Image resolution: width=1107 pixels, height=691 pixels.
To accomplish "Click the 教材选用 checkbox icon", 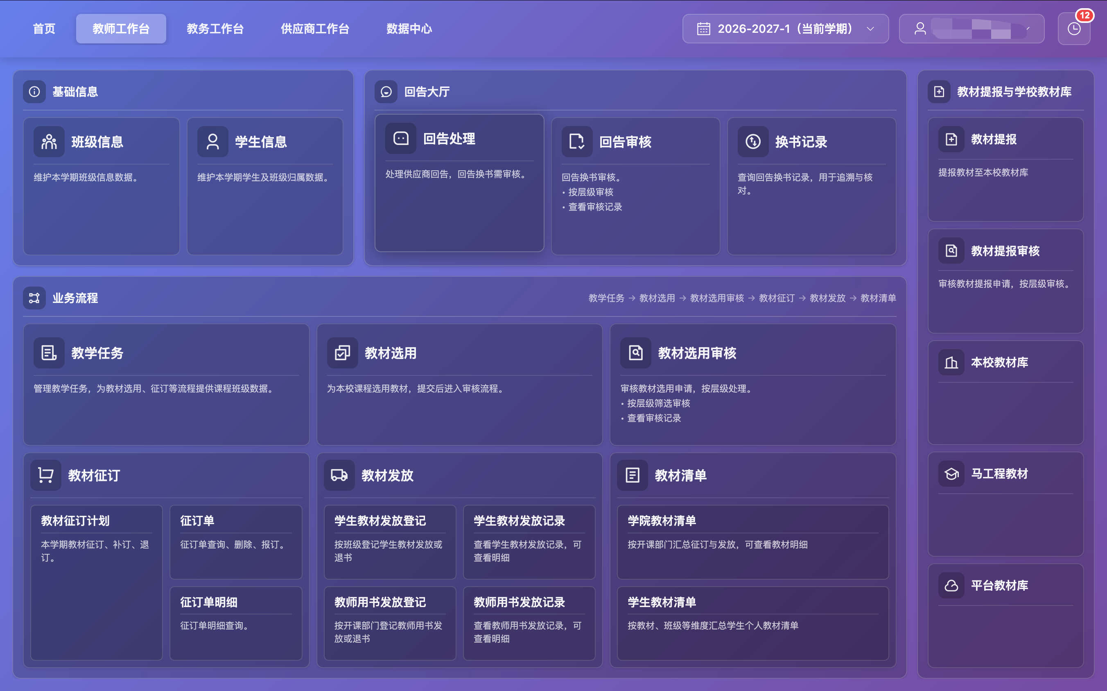I will coord(342,353).
